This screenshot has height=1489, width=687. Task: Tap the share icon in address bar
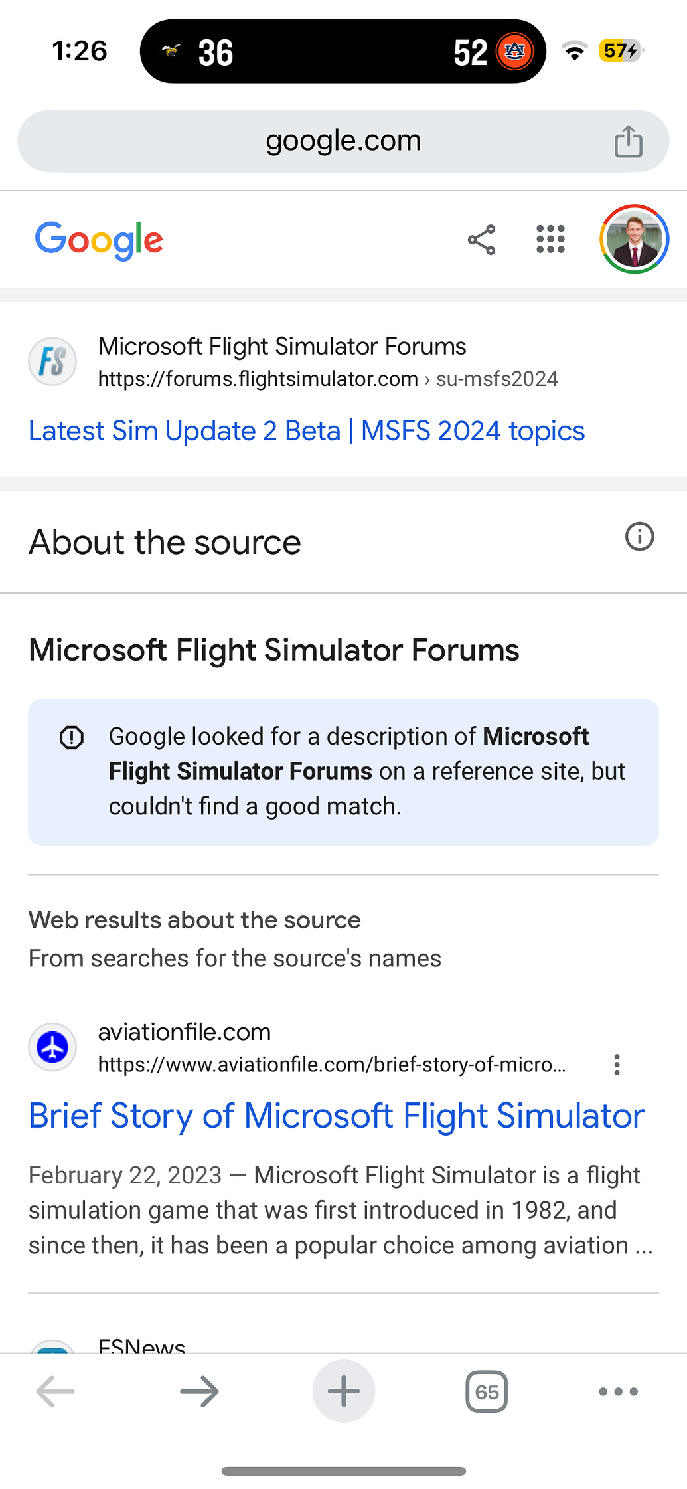627,141
